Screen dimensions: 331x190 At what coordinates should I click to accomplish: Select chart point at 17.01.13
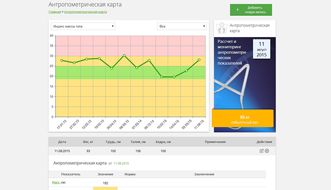tap(62, 60)
